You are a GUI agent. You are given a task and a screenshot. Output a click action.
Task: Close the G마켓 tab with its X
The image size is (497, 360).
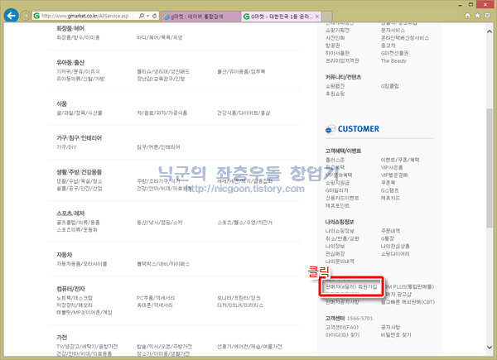317,17
